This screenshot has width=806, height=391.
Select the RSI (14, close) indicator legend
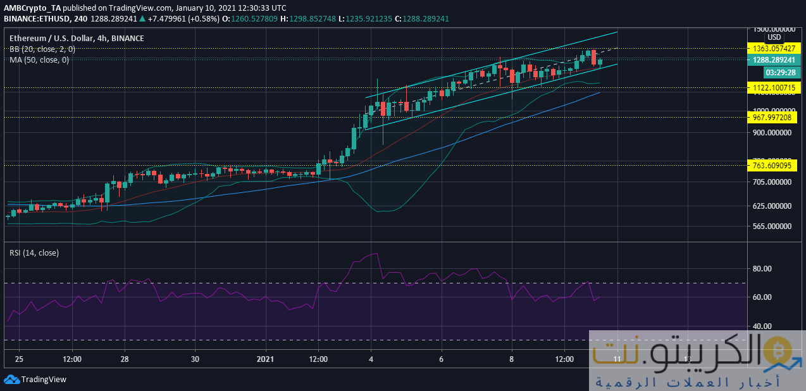34,253
